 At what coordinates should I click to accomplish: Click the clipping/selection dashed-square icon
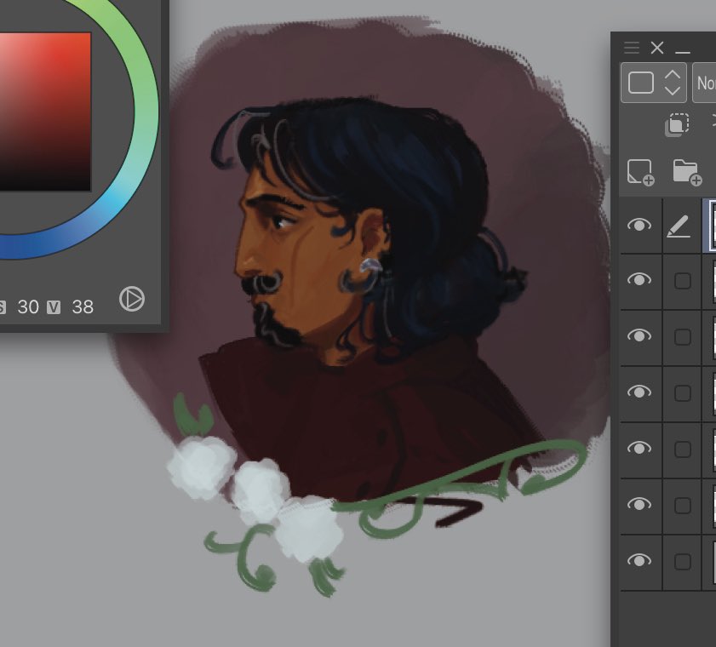(679, 123)
